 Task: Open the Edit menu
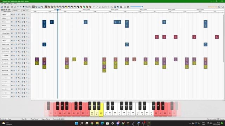(5, 4)
